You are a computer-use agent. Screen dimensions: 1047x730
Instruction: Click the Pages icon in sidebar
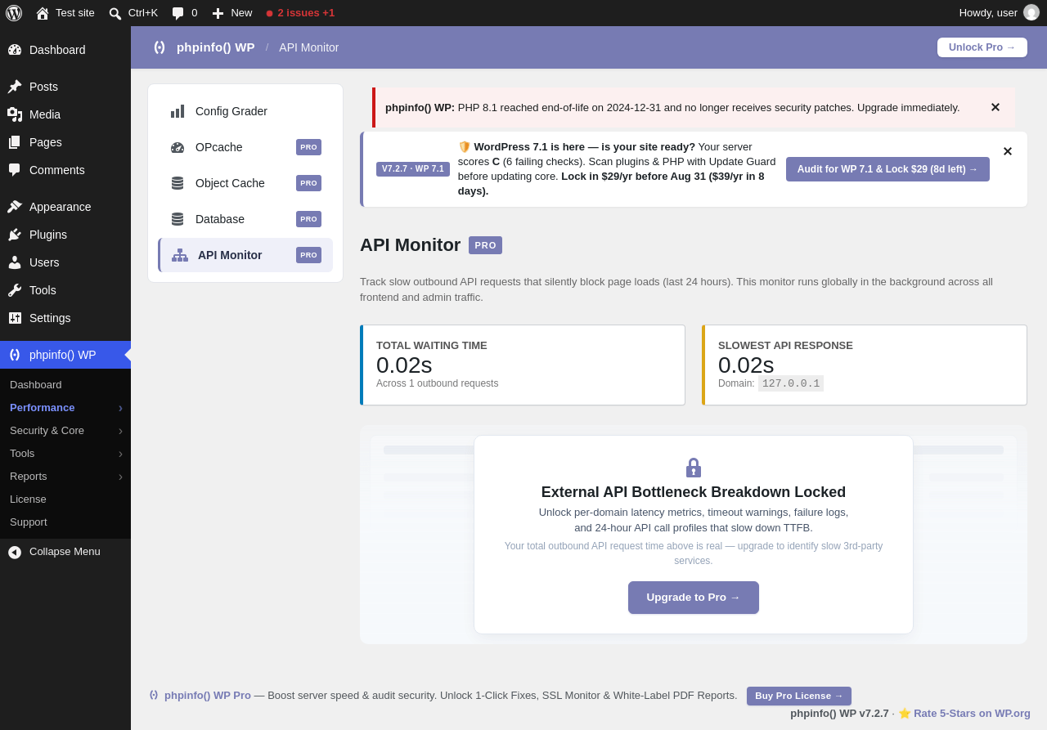(15, 142)
